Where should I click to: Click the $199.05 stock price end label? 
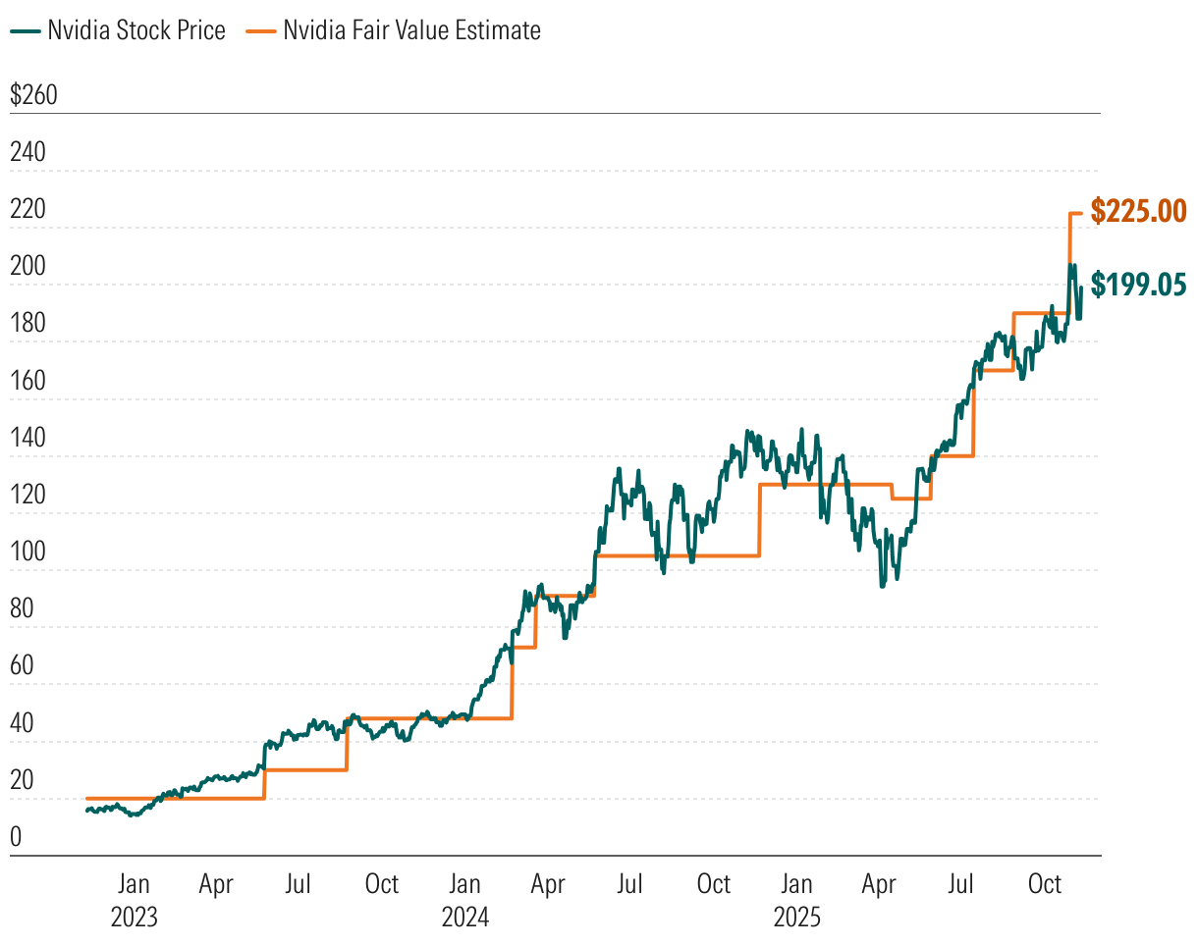(1139, 285)
